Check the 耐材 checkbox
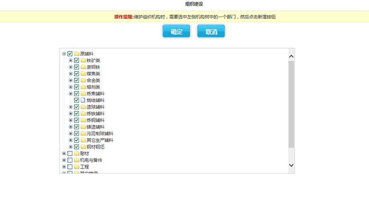Viewport: 369px width, 205px height. pos(70,153)
